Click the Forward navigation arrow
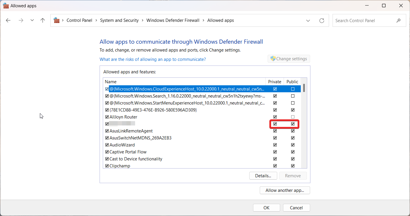 click(x=21, y=20)
